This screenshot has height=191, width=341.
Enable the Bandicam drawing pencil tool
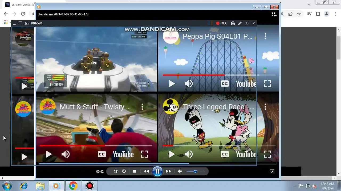click(x=240, y=23)
